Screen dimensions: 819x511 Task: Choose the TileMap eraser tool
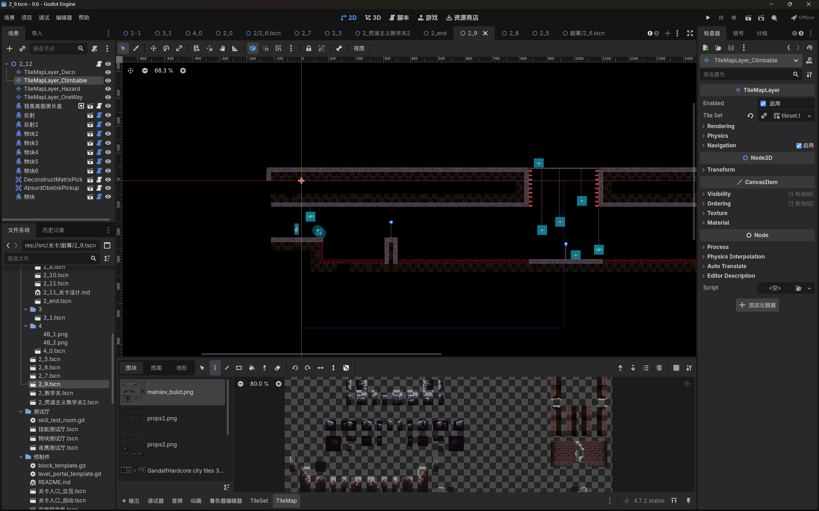(277, 368)
